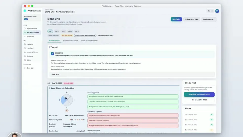This screenshot has height=137, width=243.
Task: Click the REP badge under RouteCloud Sales
Action: (26, 19)
